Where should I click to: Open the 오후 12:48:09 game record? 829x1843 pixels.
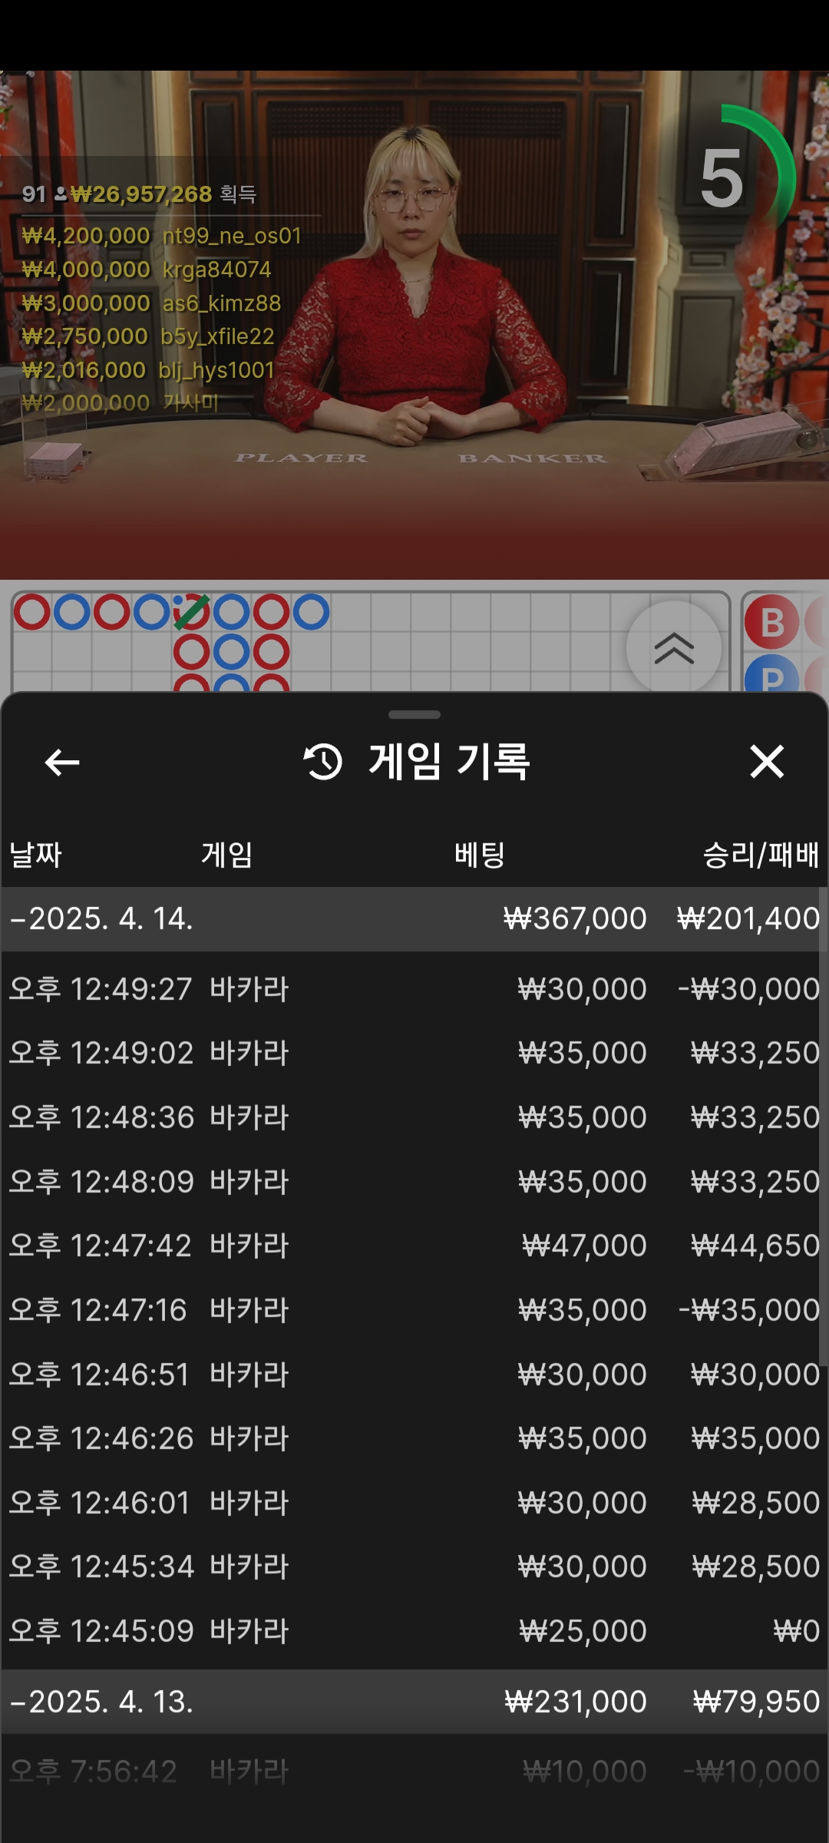tap(414, 1181)
